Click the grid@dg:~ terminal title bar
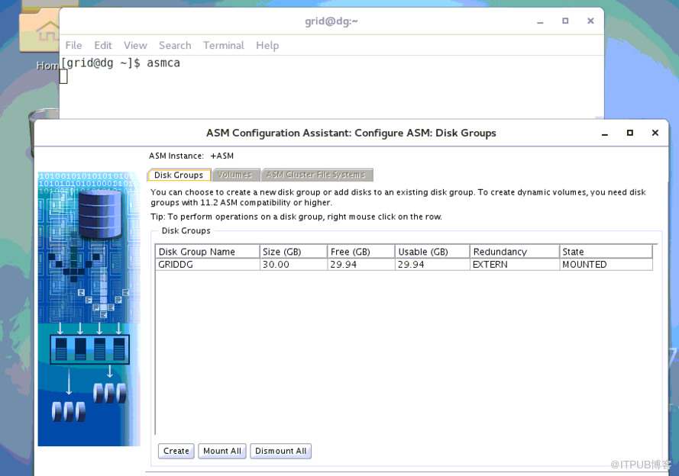Screen dimensions: 679x476 tap(331, 21)
